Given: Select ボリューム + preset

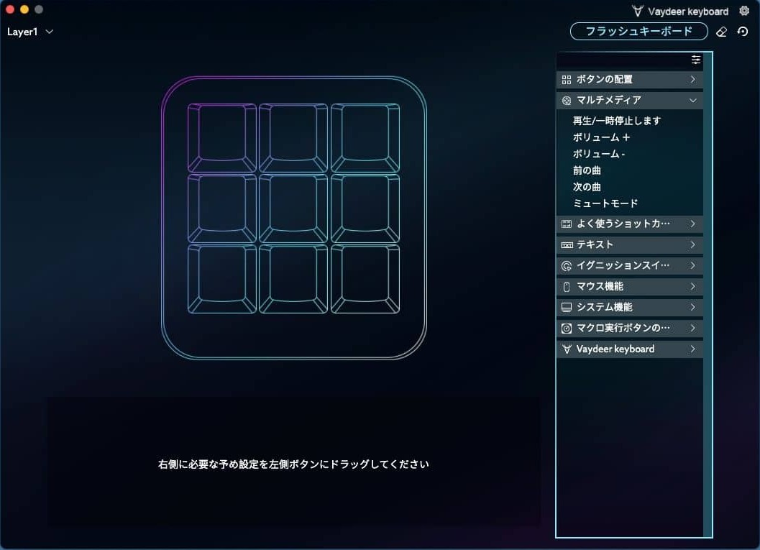Looking at the screenshot, I should click(601, 137).
